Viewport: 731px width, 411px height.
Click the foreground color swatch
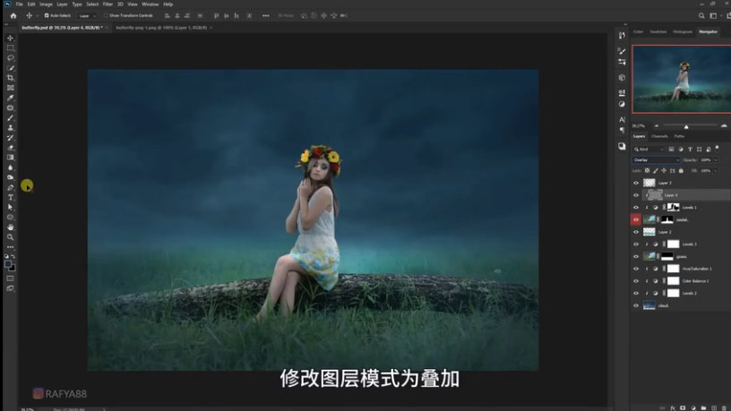(x=8, y=264)
